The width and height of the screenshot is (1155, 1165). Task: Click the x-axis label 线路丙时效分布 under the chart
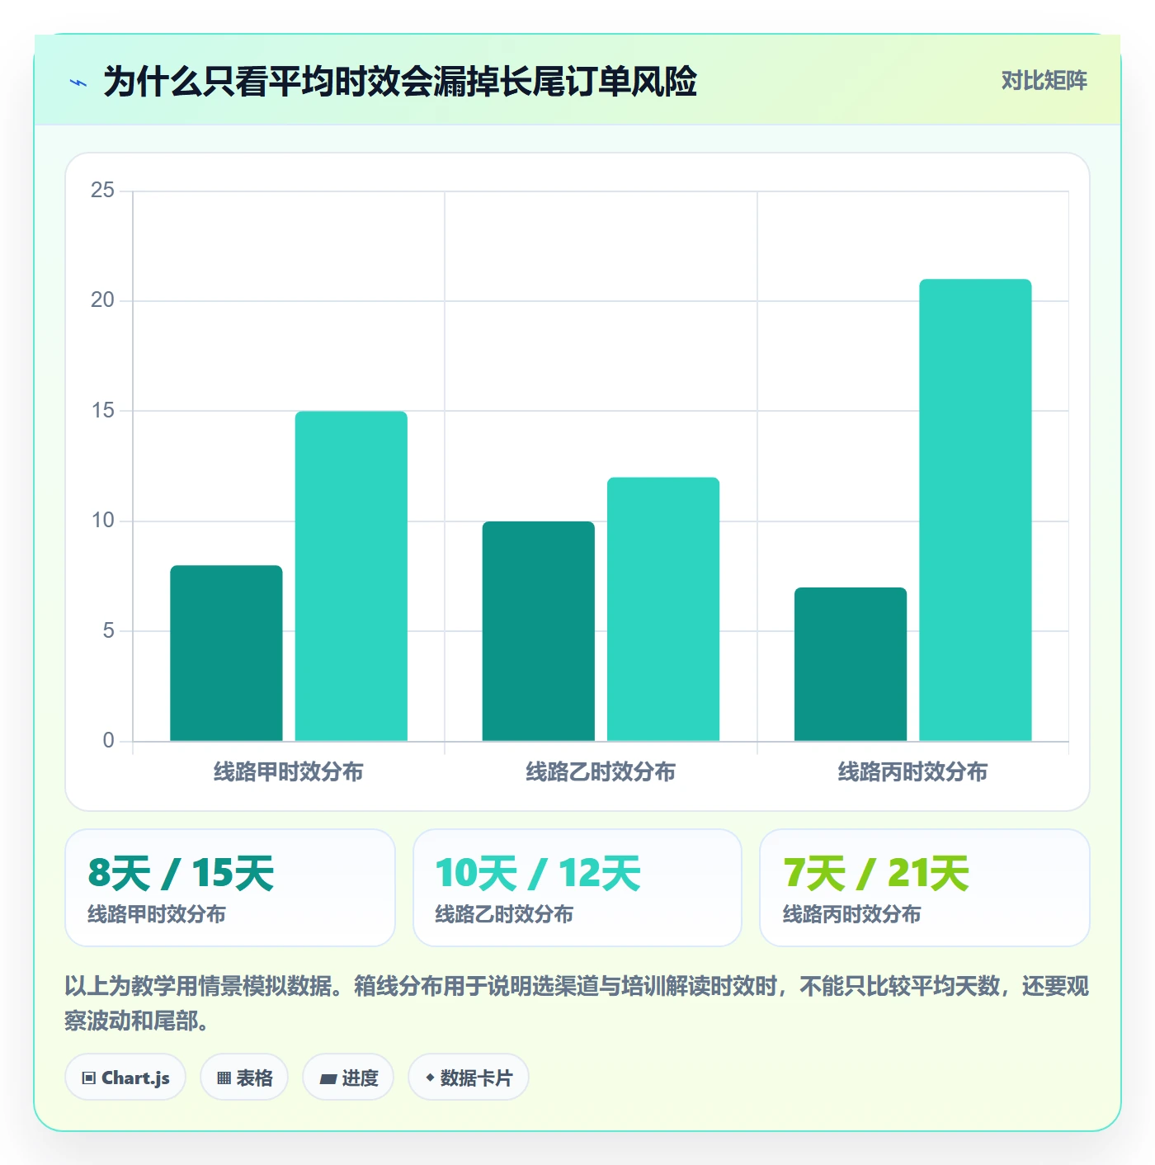913,772
